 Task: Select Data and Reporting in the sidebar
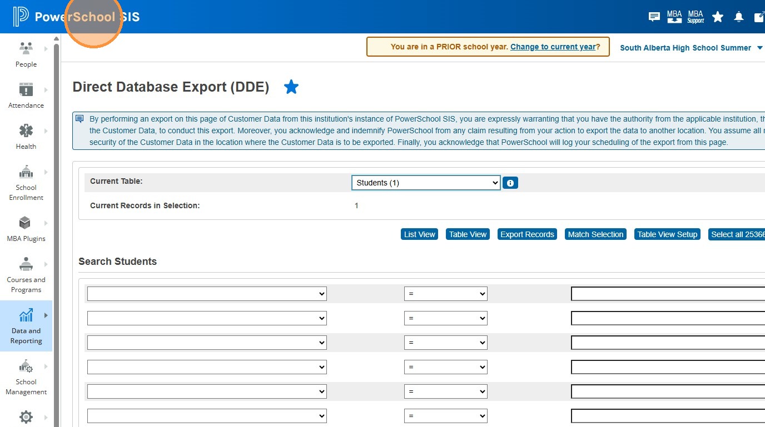[26, 326]
